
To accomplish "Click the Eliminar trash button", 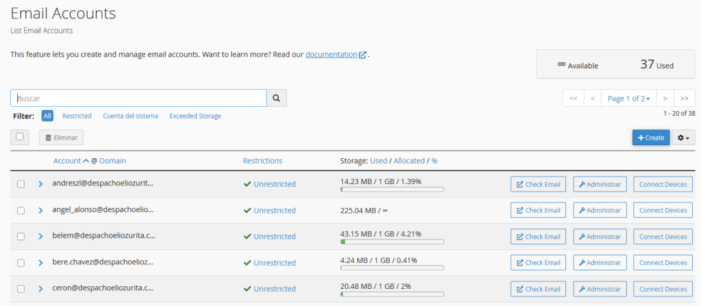I will coord(61,138).
